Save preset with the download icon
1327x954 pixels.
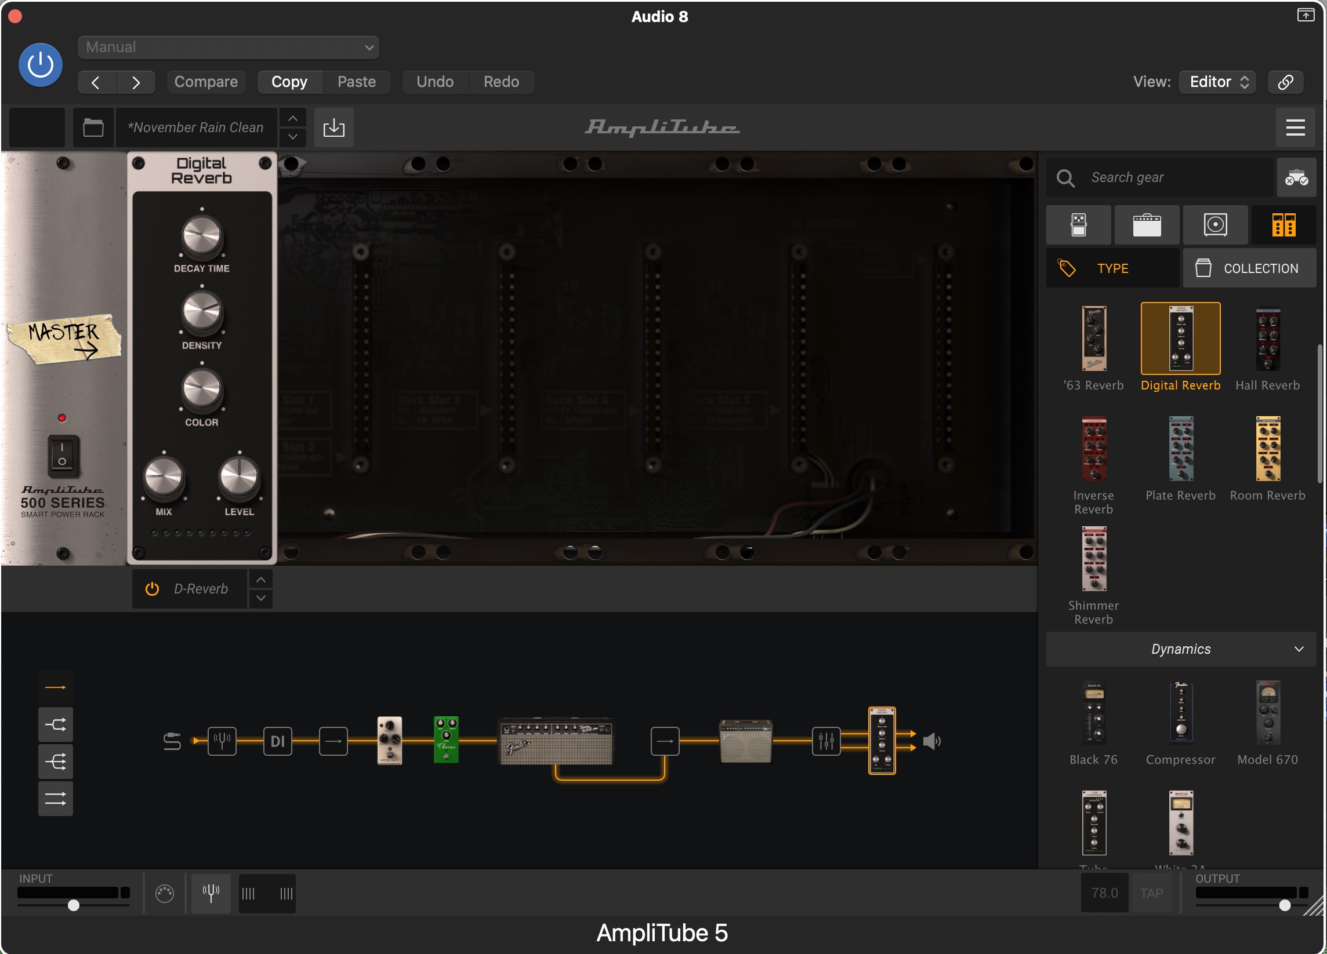tap(333, 127)
